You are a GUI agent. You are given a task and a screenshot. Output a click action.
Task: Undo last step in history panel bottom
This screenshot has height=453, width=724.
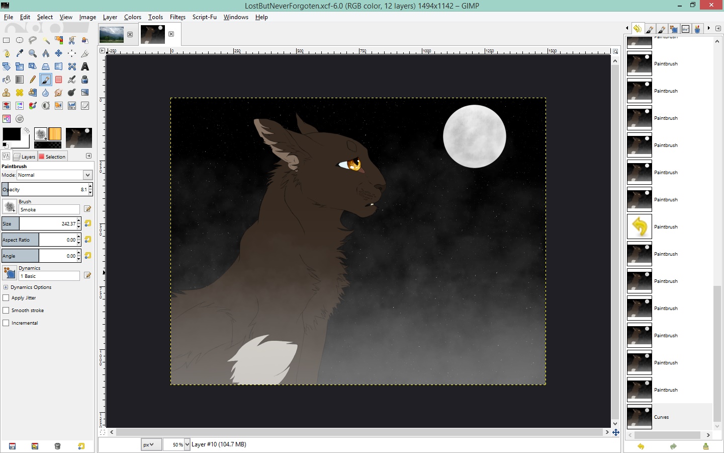641,446
